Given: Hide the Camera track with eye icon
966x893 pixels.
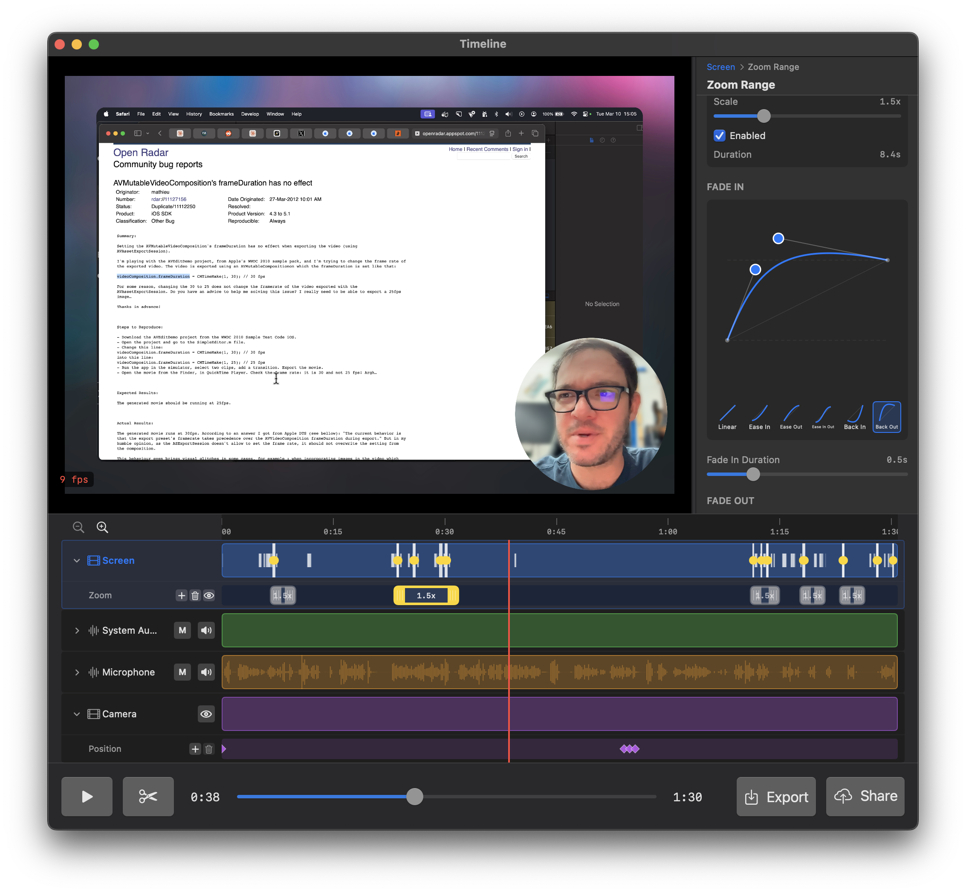Looking at the screenshot, I should click(x=206, y=714).
